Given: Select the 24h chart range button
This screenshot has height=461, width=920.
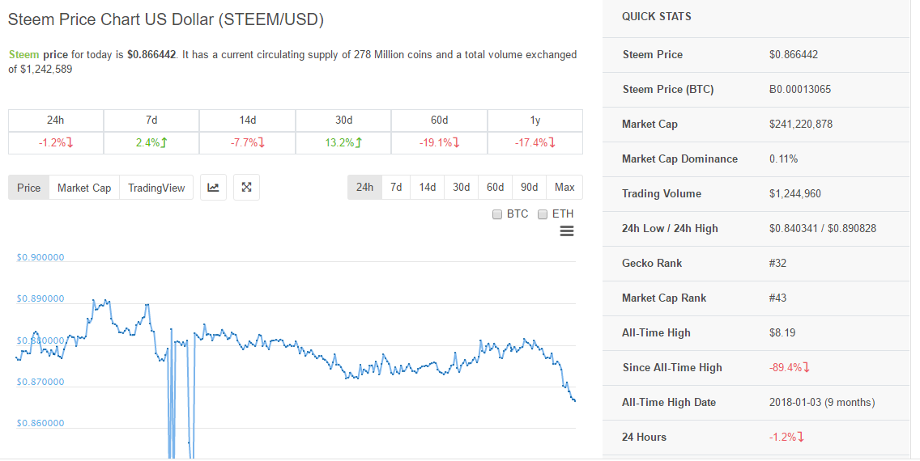Looking at the screenshot, I should coord(364,187).
